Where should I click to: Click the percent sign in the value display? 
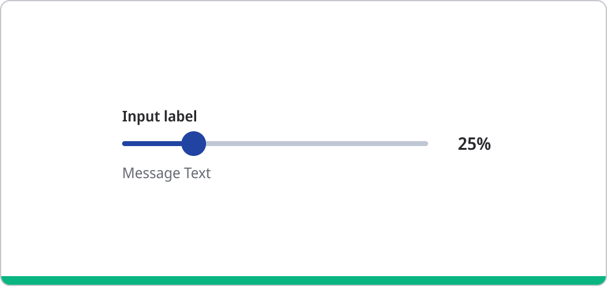click(x=484, y=144)
